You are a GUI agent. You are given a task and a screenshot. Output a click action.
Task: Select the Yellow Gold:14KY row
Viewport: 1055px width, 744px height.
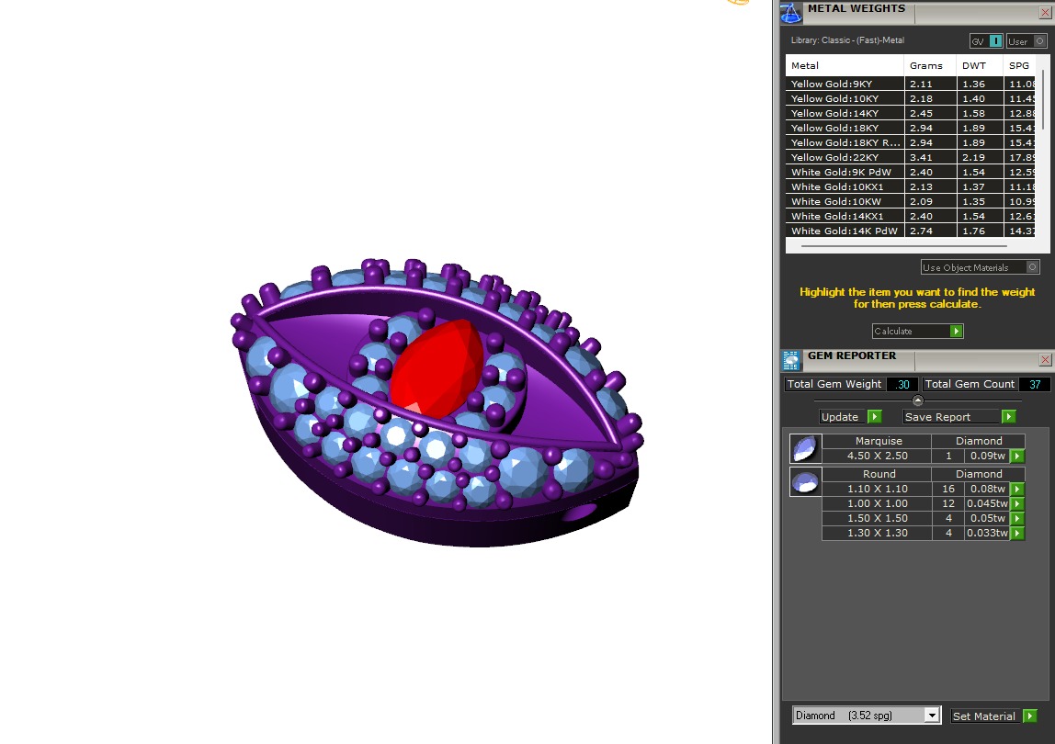coord(911,113)
